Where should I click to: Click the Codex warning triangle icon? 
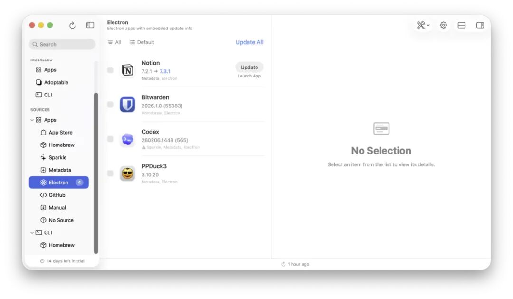[x=143, y=147]
